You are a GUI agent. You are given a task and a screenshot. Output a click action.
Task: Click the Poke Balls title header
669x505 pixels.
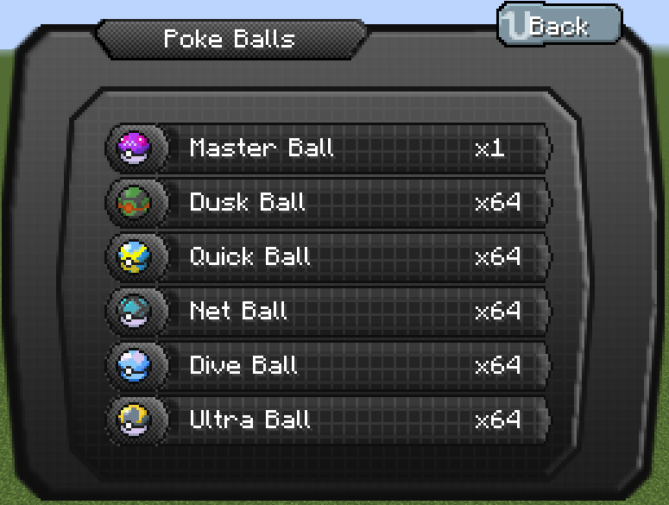230,39
